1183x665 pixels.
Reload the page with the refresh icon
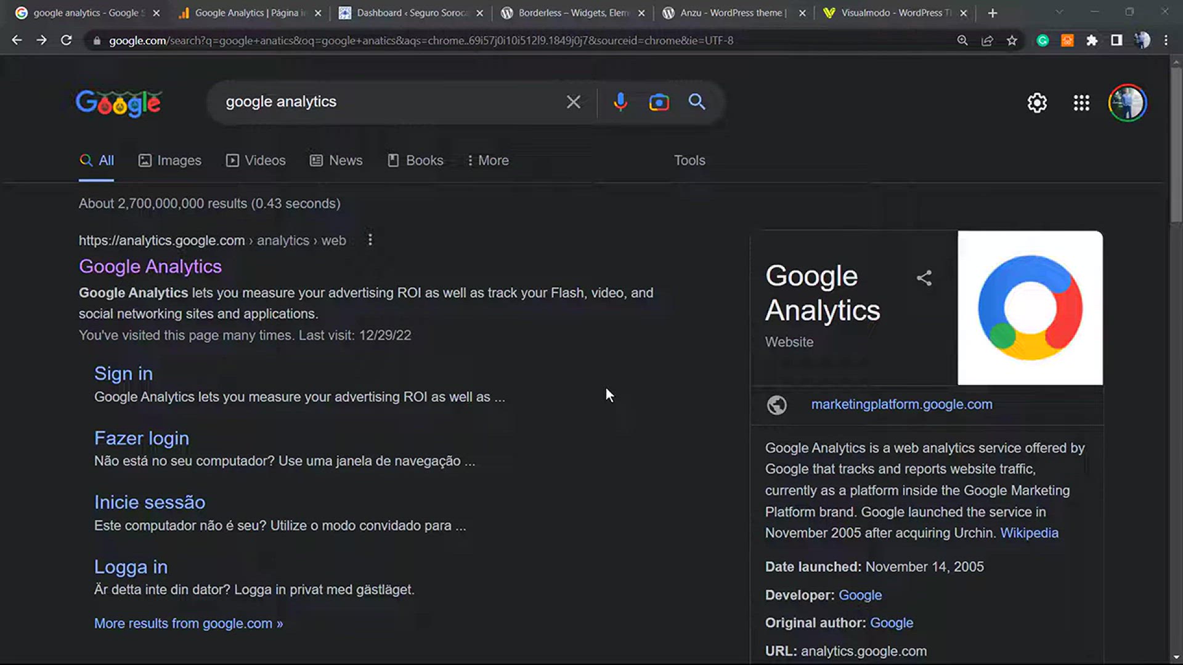pos(66,40)
